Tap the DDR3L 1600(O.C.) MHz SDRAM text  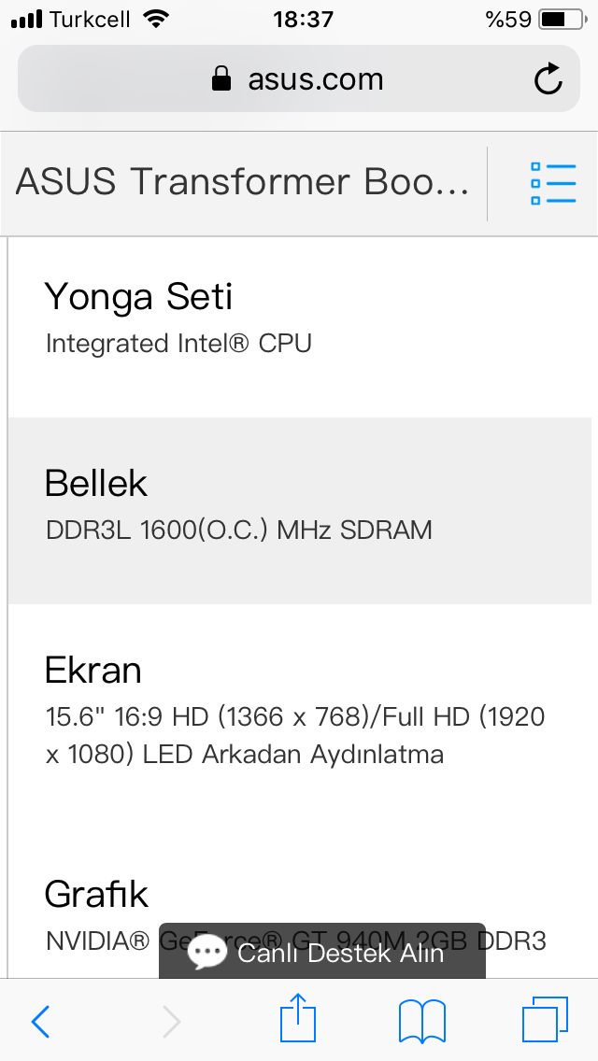point(238,530)
